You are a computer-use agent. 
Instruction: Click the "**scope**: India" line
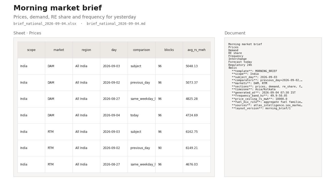point(245,74)
